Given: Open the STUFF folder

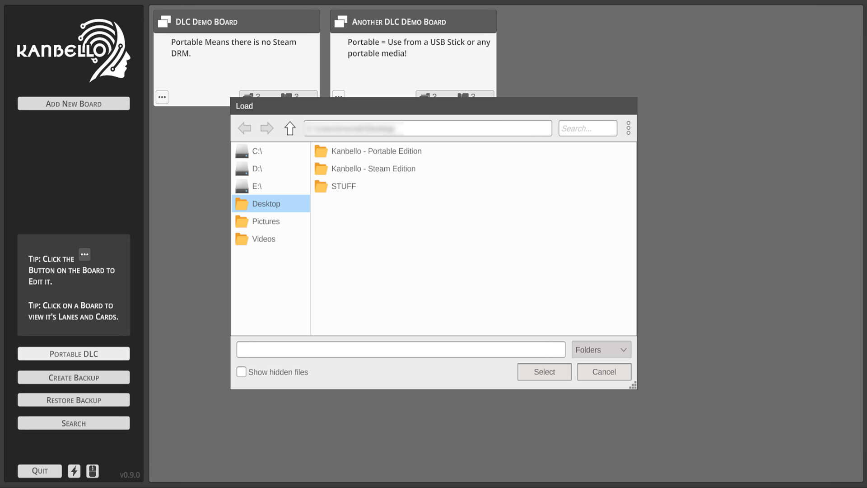Looking at the screenshot, I should tap(343, 186).
